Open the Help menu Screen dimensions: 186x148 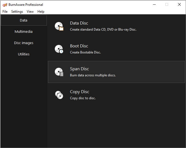(x=41, y=12)
